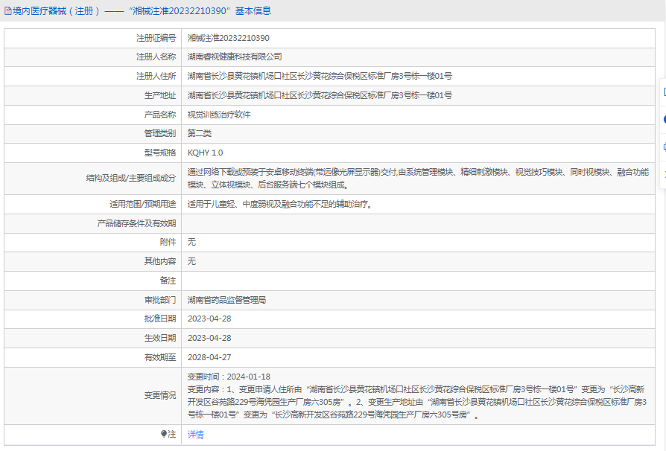Click the change time 变更时间：2024-01-18
Viewport: 666px width, 451px height.
229,377
